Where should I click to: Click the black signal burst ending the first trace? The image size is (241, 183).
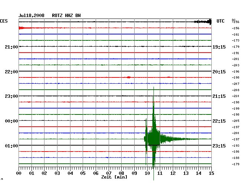pos(203,22)
